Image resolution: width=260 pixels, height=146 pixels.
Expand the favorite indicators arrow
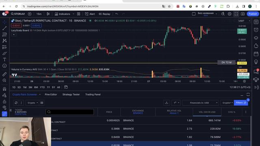[x=74, y=14]
